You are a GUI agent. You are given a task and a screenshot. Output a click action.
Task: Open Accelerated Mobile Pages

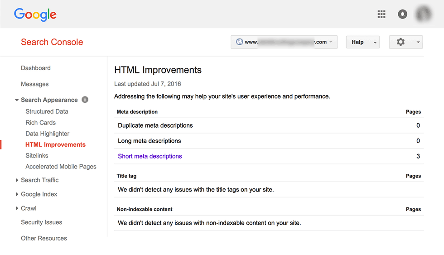pos(61,167)
